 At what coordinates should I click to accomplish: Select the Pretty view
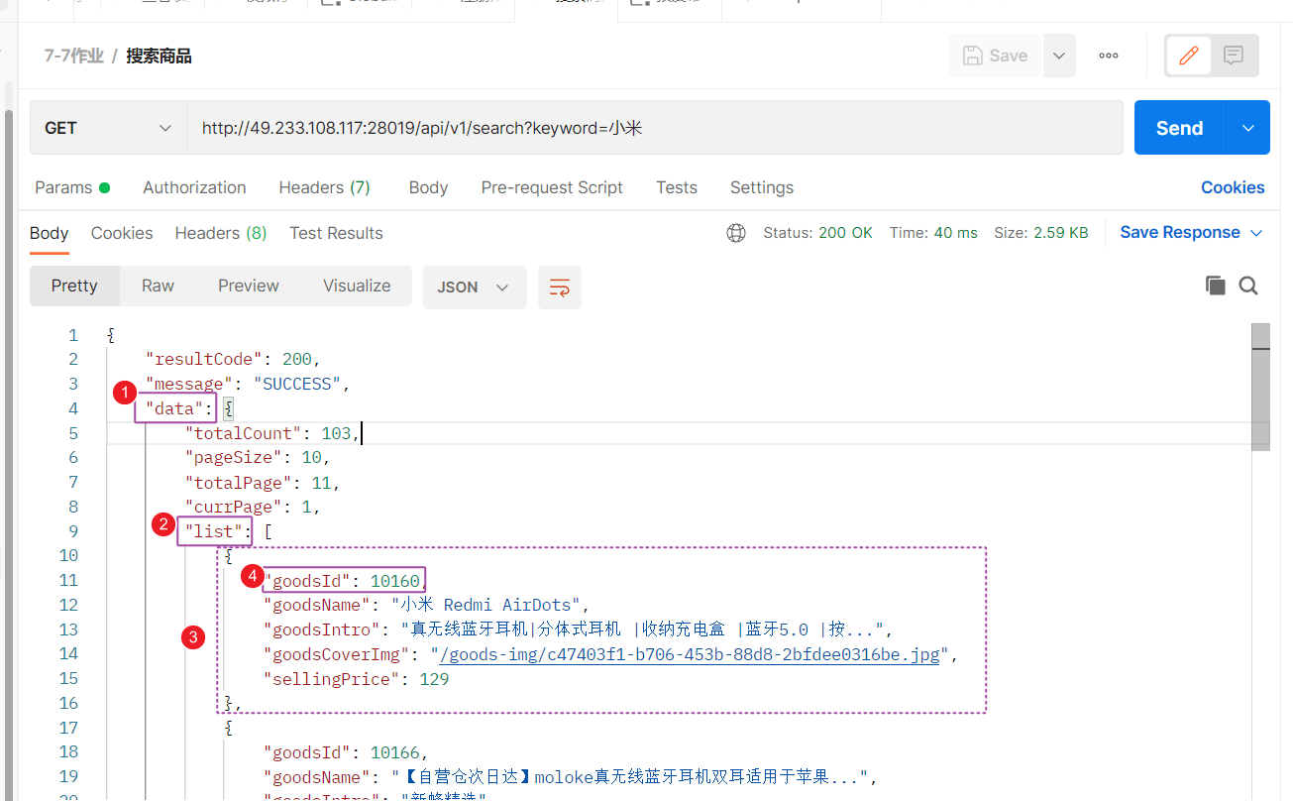click(74, 286)
